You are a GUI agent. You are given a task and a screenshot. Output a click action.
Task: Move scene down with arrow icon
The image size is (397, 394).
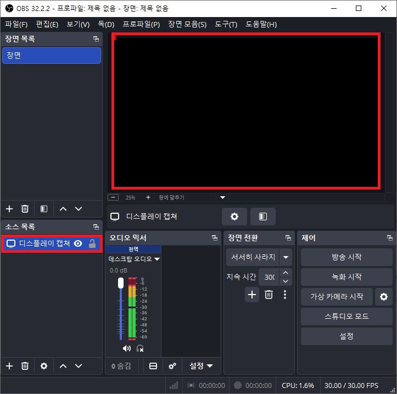79,209
